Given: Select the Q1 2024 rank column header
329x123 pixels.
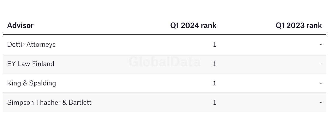Looking at the screenshot, I should pos(193,26).
